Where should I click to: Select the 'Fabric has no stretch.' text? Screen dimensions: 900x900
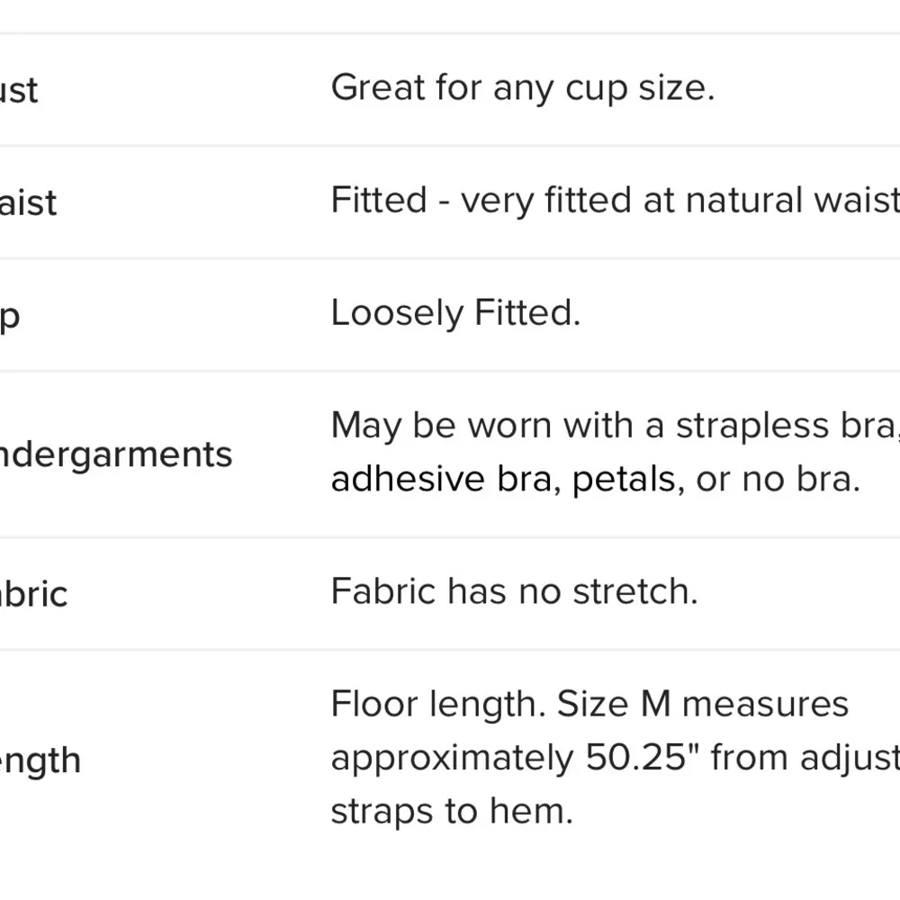click(514, 591)
